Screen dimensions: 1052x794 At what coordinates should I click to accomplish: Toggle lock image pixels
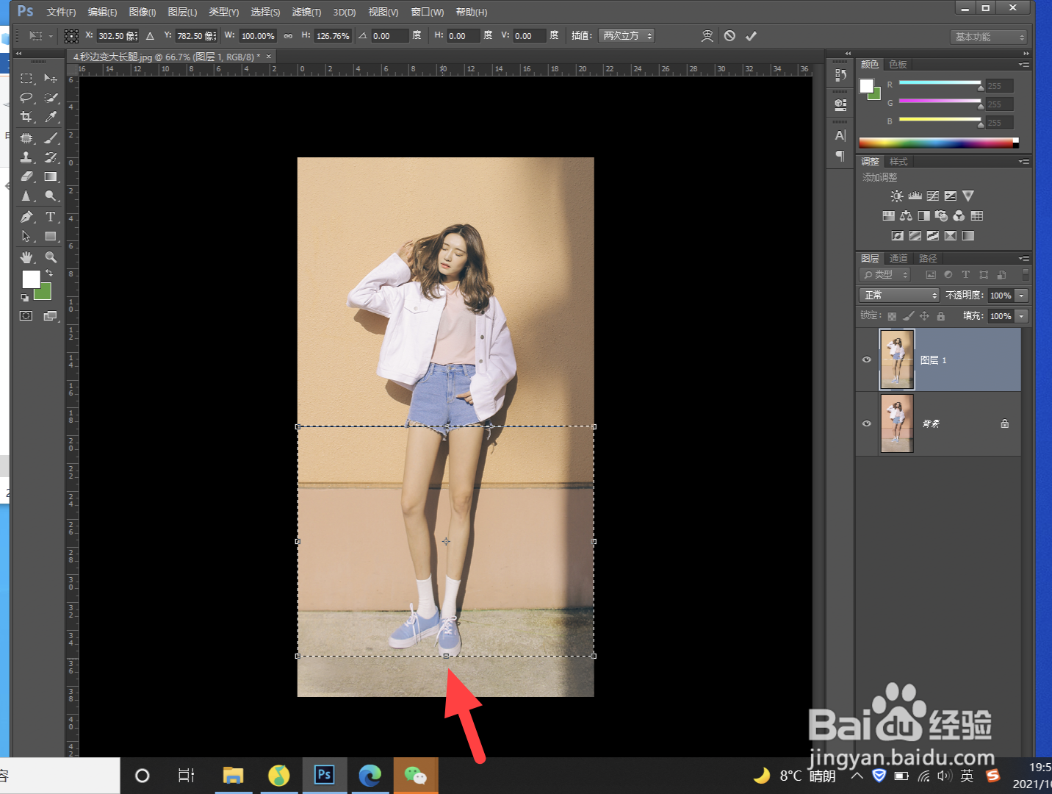(909, 316)
